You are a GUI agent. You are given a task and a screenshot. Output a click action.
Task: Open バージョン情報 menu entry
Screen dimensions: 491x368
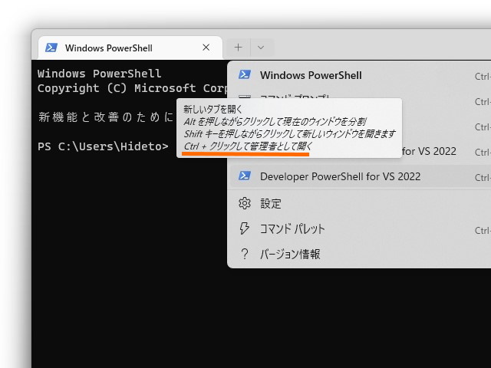click(361, 254)
